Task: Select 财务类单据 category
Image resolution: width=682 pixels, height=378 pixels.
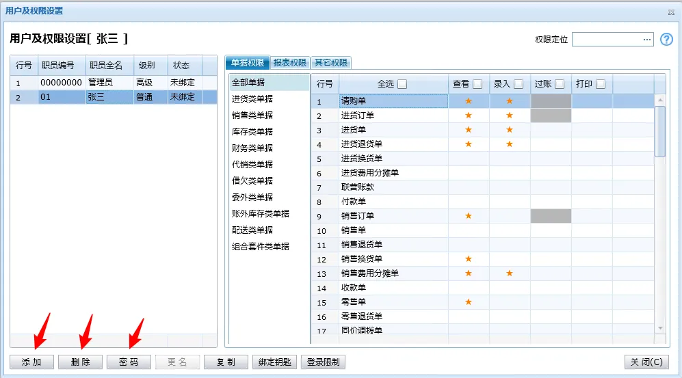Action: click(270, 148)
